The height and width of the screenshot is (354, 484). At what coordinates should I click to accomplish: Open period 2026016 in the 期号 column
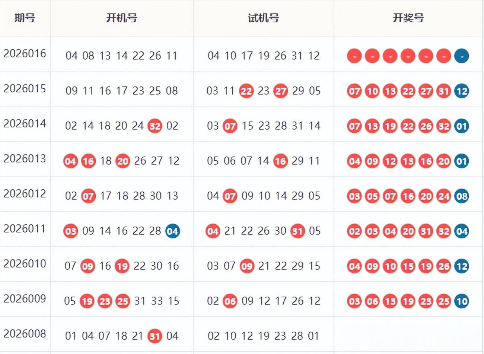(25, 54)
